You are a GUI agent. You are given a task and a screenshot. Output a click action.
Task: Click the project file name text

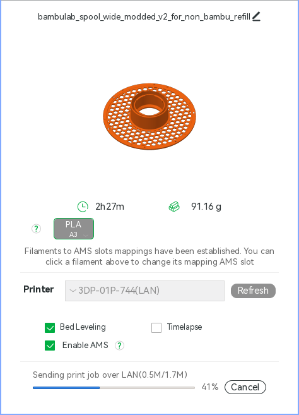pyautogui.click(x=144, y=16)
